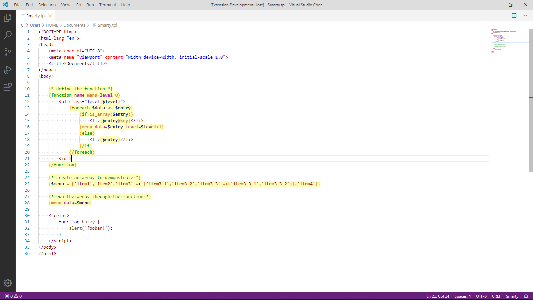
Task: Click the '<meta charset="UTF-8">' line
Action: click(x=77, y=51)
